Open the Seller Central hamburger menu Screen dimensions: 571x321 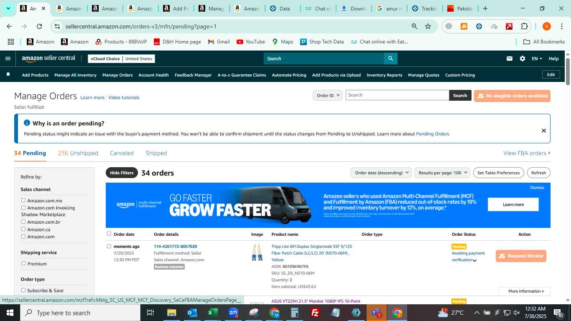[8, 59]
